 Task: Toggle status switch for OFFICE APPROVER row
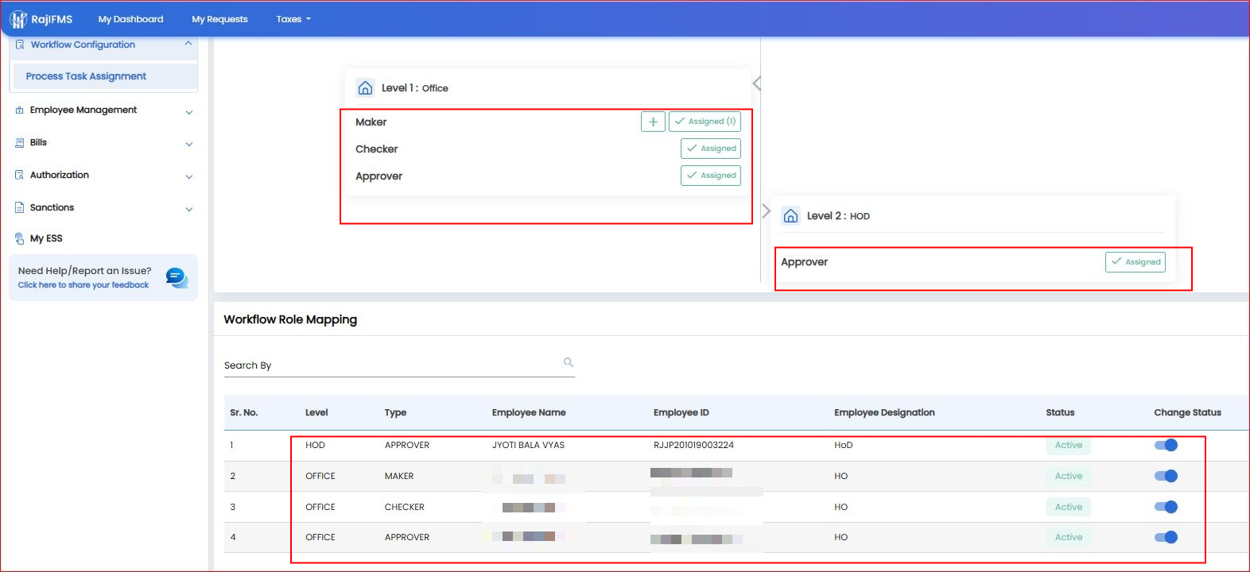click(1166, 537)
